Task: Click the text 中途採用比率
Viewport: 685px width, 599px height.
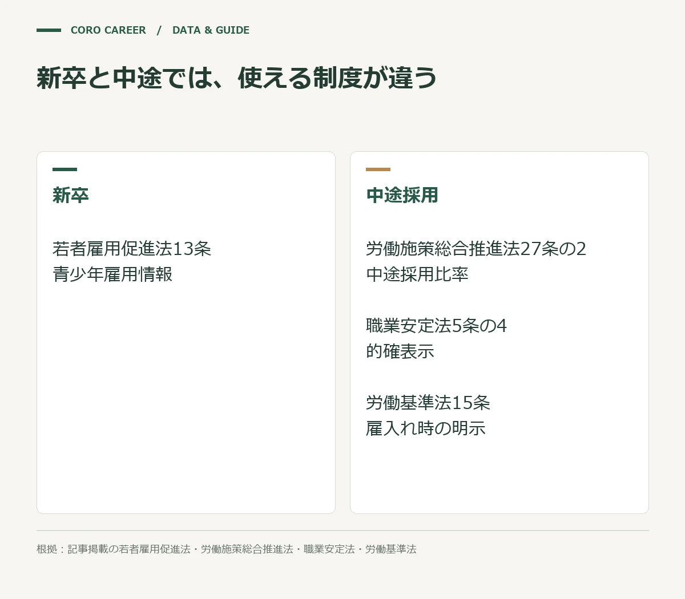Action: click(x=417, y=274)
